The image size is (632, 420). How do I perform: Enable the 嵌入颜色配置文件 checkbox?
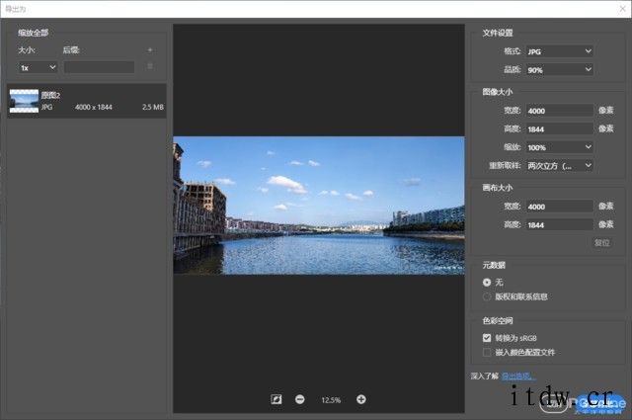point(487,353)
